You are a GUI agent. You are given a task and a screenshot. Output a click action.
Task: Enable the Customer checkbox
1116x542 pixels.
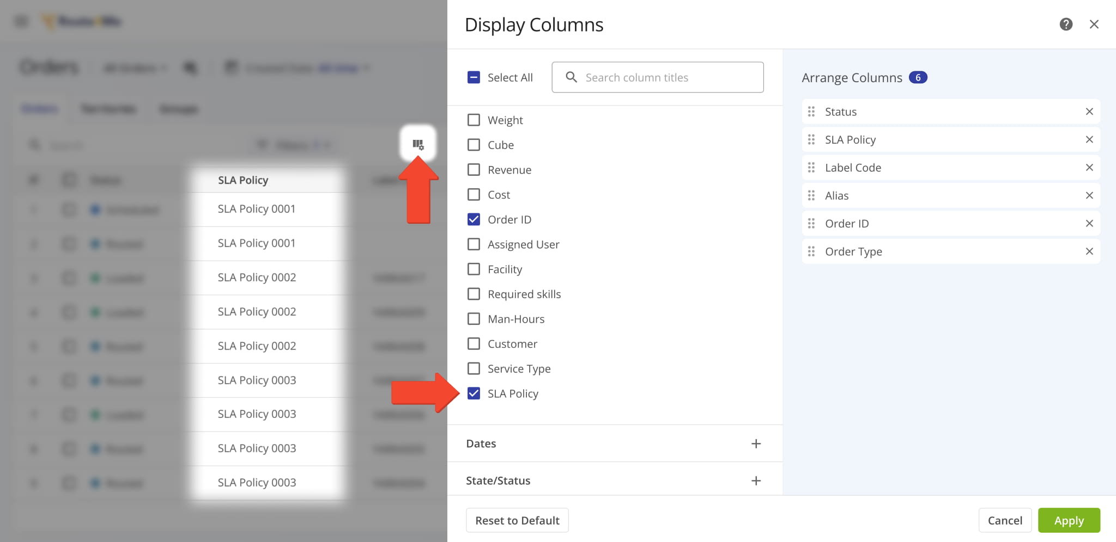pyautogui.click(x=474, y=343)
